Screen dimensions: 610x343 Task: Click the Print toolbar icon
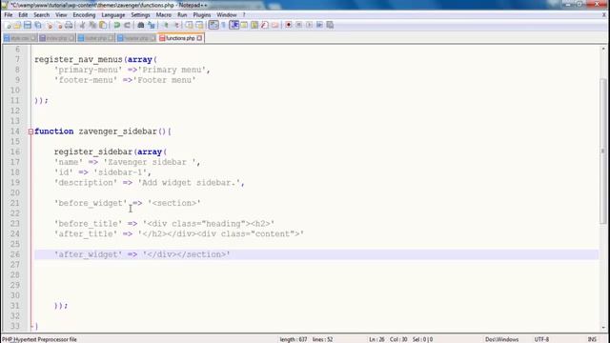click(69, 26)
